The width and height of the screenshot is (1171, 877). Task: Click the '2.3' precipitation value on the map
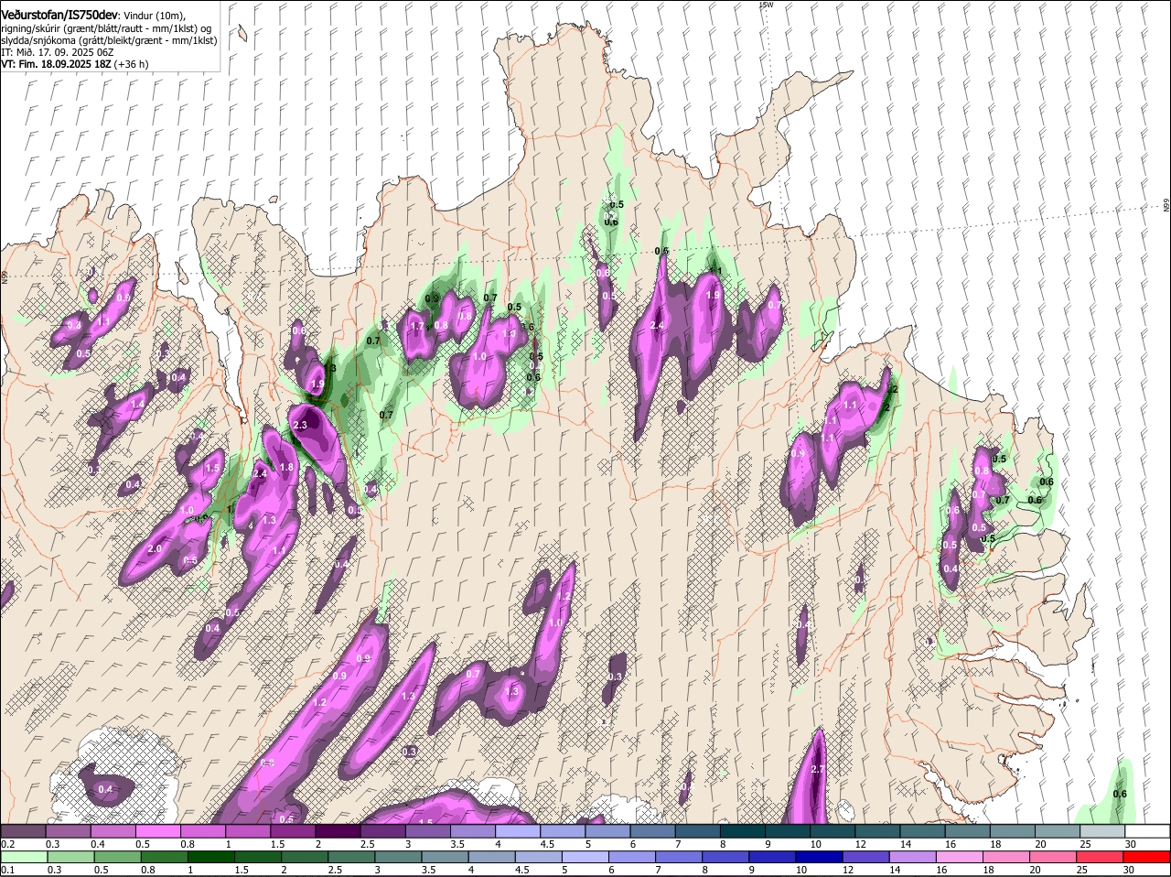(x=300, y=426)
